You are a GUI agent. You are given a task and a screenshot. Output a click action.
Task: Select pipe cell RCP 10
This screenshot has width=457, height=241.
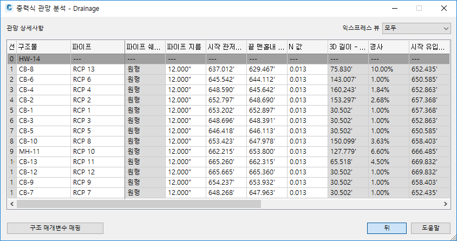click(x=97, y=152)
